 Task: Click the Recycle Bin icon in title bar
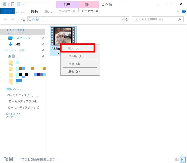[4, 4]
